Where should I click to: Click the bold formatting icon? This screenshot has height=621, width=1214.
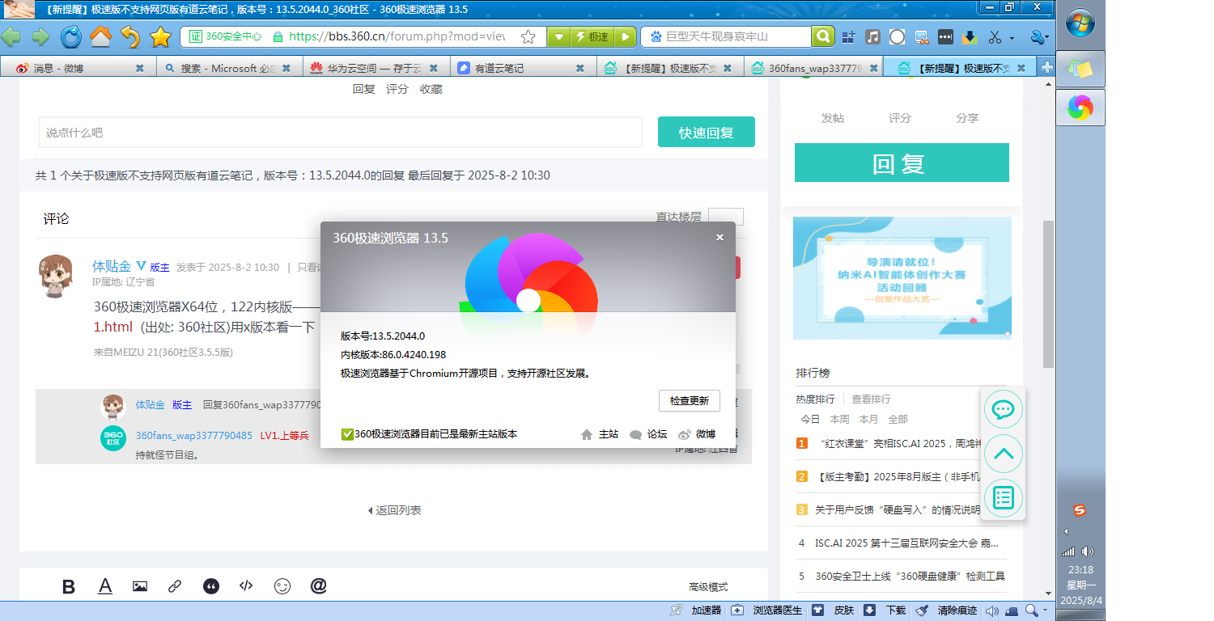69,586
